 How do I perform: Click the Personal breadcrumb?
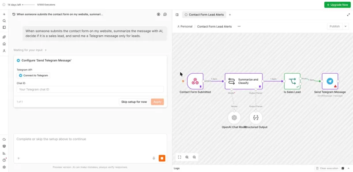[185, 26]
